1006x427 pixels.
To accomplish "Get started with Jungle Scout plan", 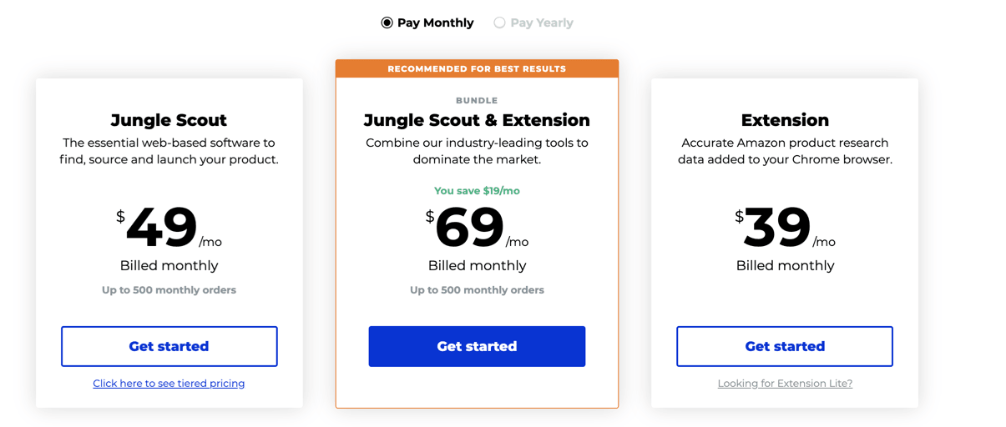I will coord(169,346).
